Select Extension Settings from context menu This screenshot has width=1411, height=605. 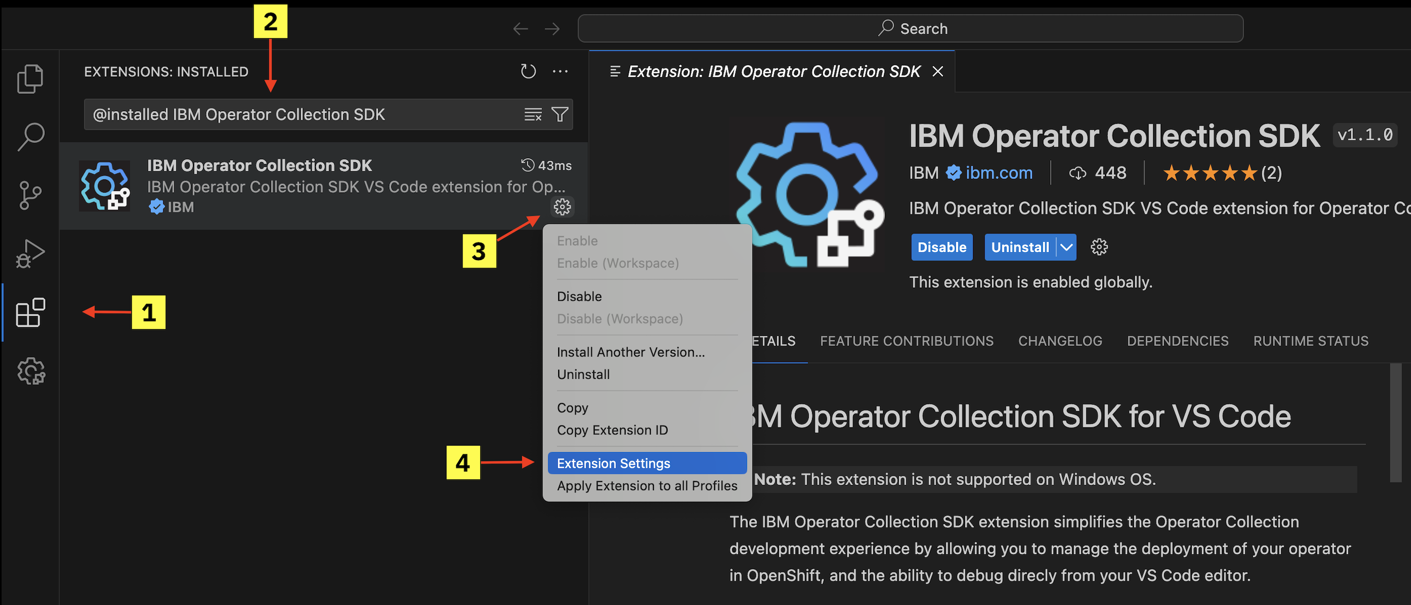645,464
